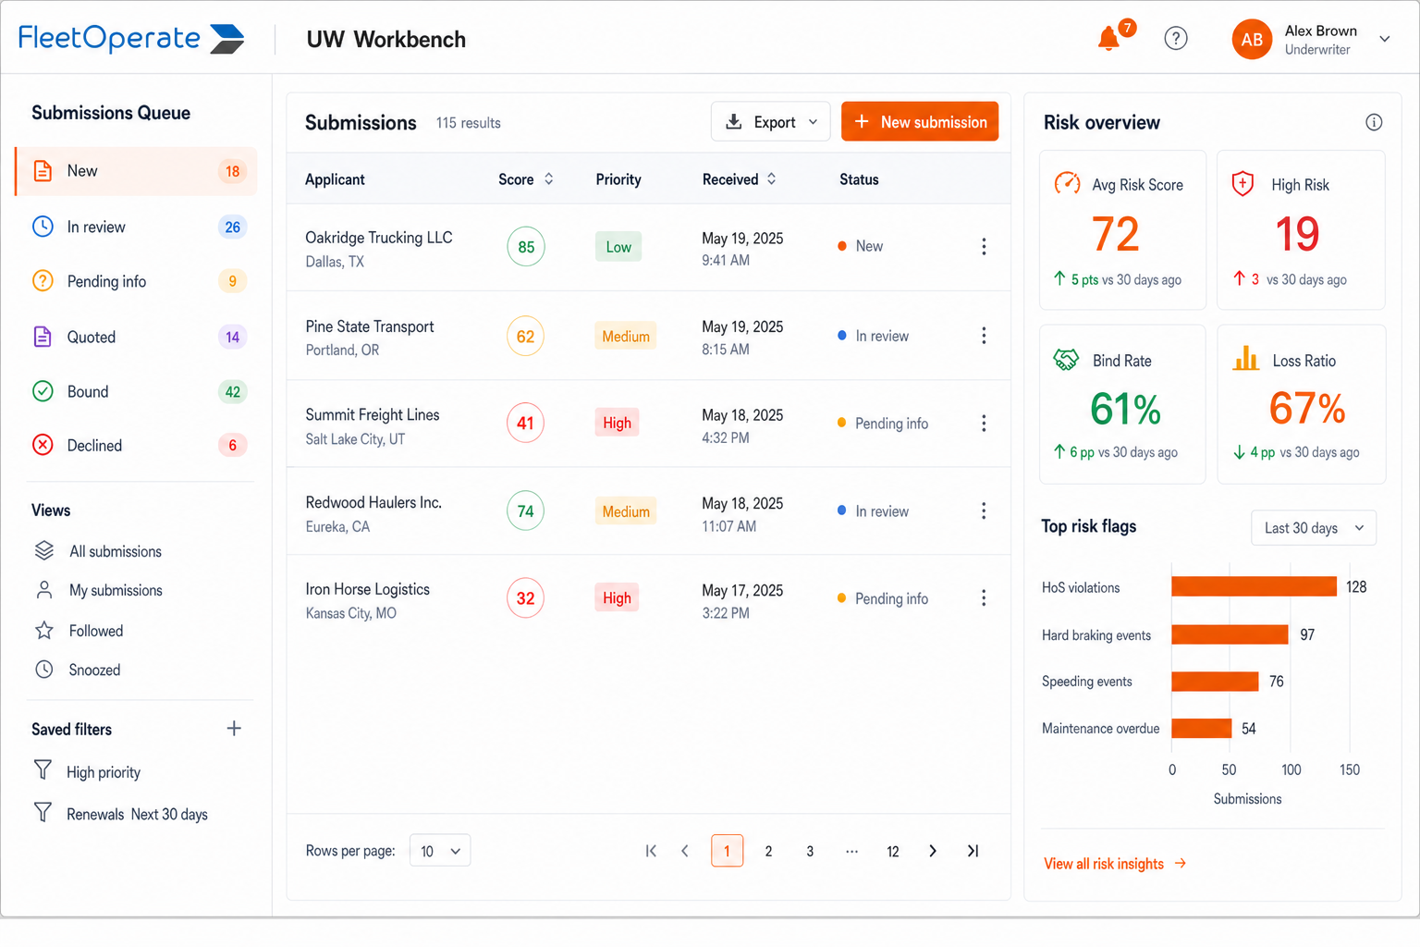Click the Snoozed clock icon
This screenshot has width=1420, height=947.
[43, 670]
